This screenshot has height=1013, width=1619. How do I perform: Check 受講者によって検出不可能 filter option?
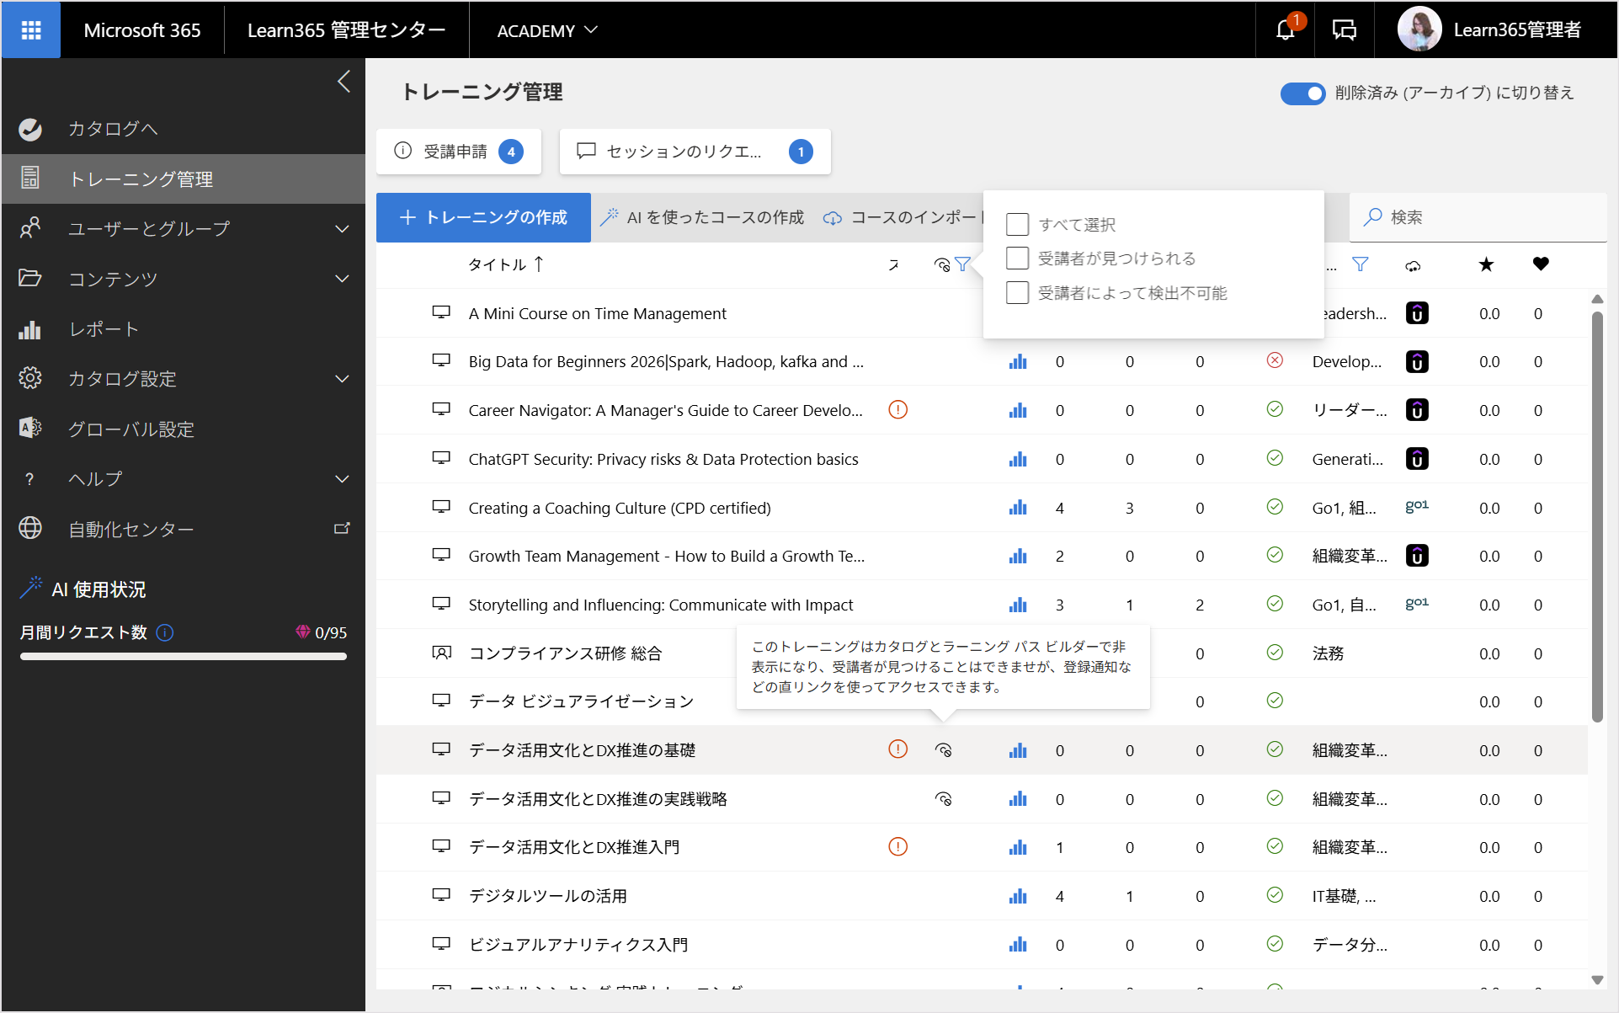[1017, 292]
